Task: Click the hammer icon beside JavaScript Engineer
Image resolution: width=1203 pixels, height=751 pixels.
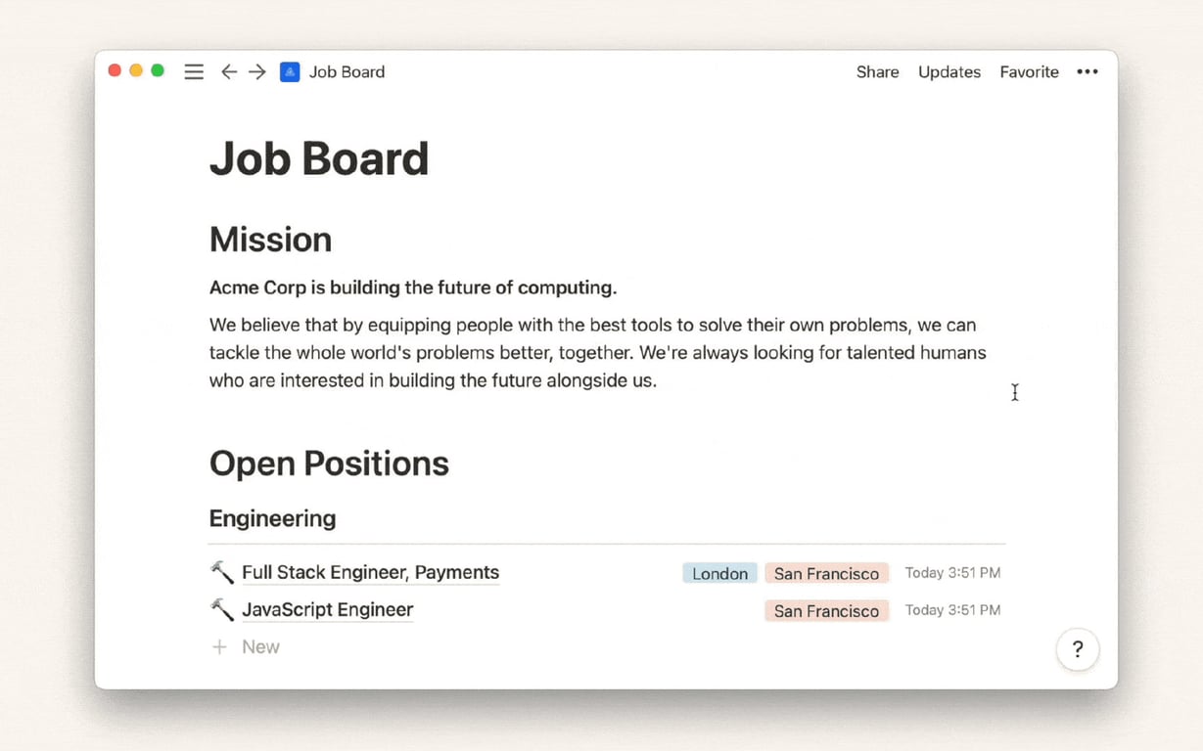Action: click(222, 609)
